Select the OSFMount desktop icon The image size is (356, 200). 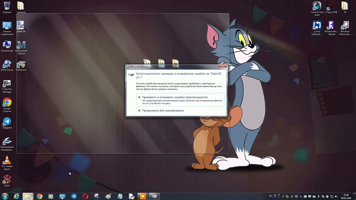pos(21,66)
